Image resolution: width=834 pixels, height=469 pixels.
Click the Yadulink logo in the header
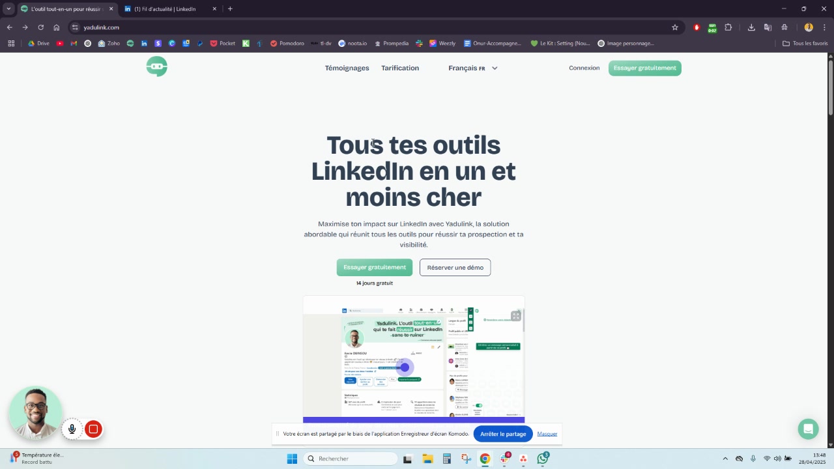coord(156,66)
